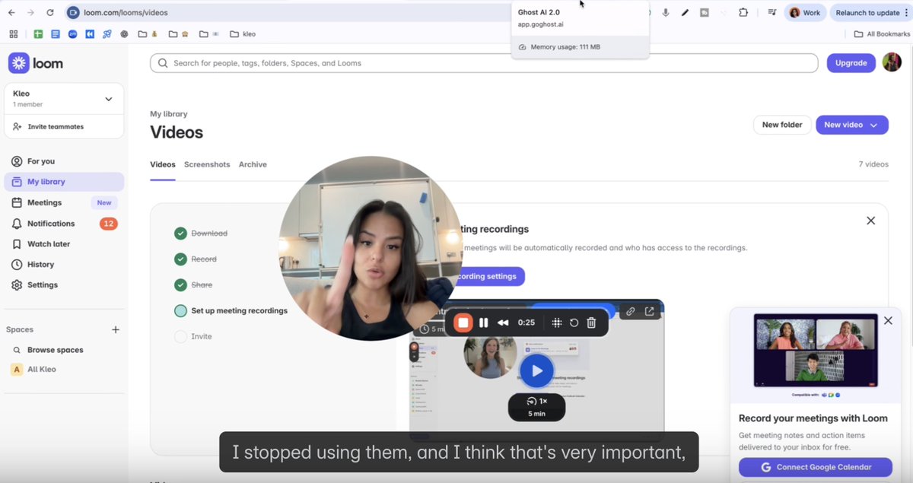Click the Ghost AI 2.0 tab hover card

(581, 29)
